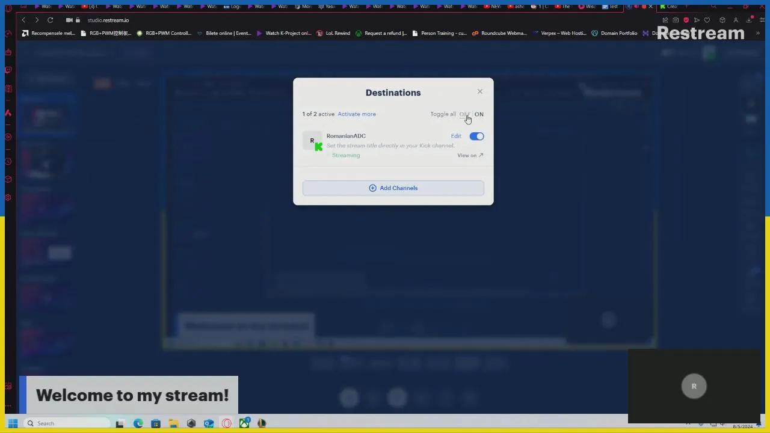Open the browser extensions cube icon

[x=722, y=20]
